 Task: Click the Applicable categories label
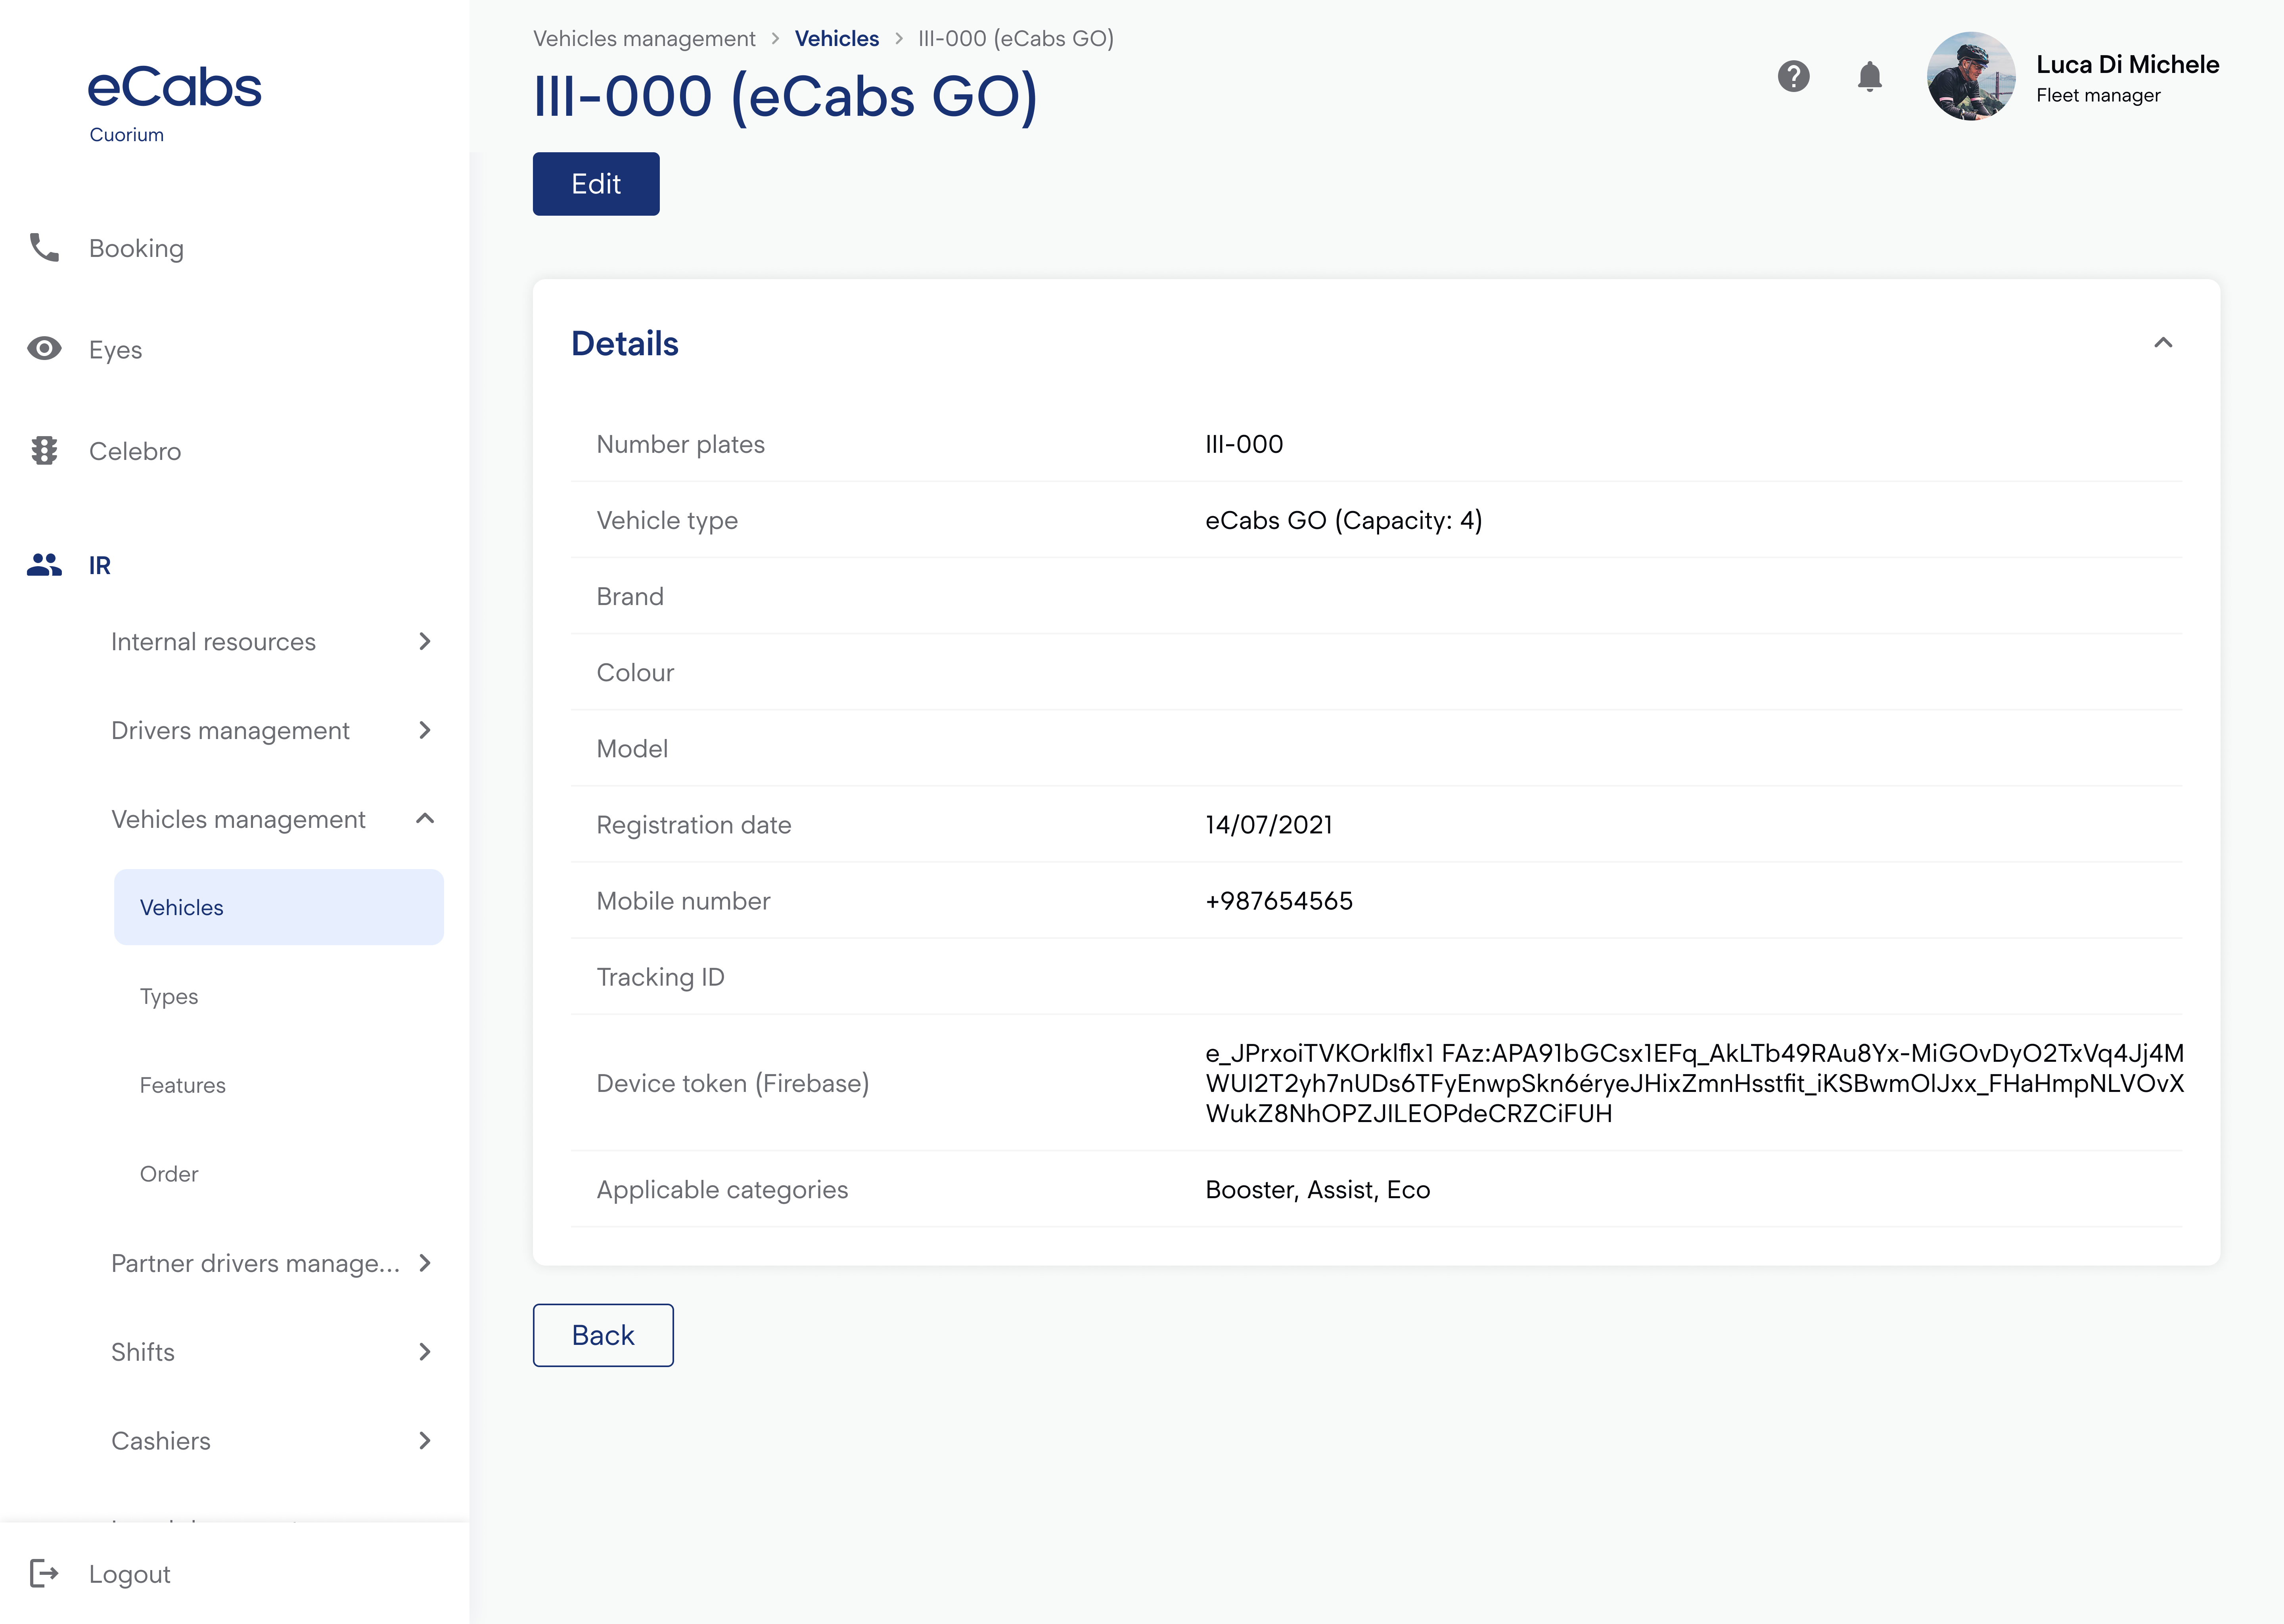722,1190
